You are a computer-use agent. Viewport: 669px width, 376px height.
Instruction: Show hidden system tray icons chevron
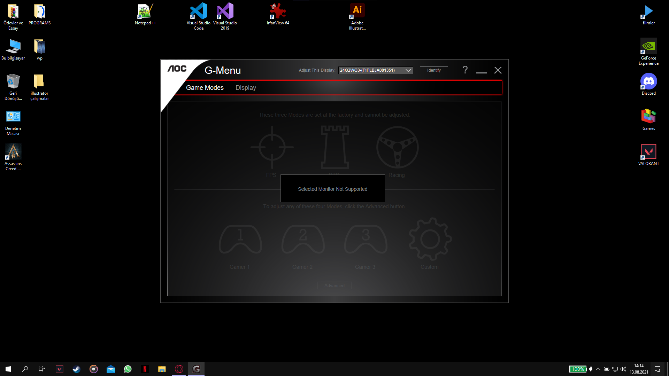click(x=598, y=369)
